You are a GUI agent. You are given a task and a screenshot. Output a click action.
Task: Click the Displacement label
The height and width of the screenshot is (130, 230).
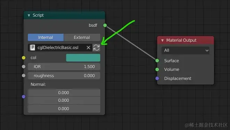pos(178,79)
